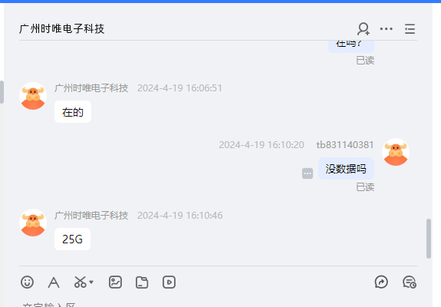Open more options three-dot menu
Screen dimensions: 441x307
[386, 28]
